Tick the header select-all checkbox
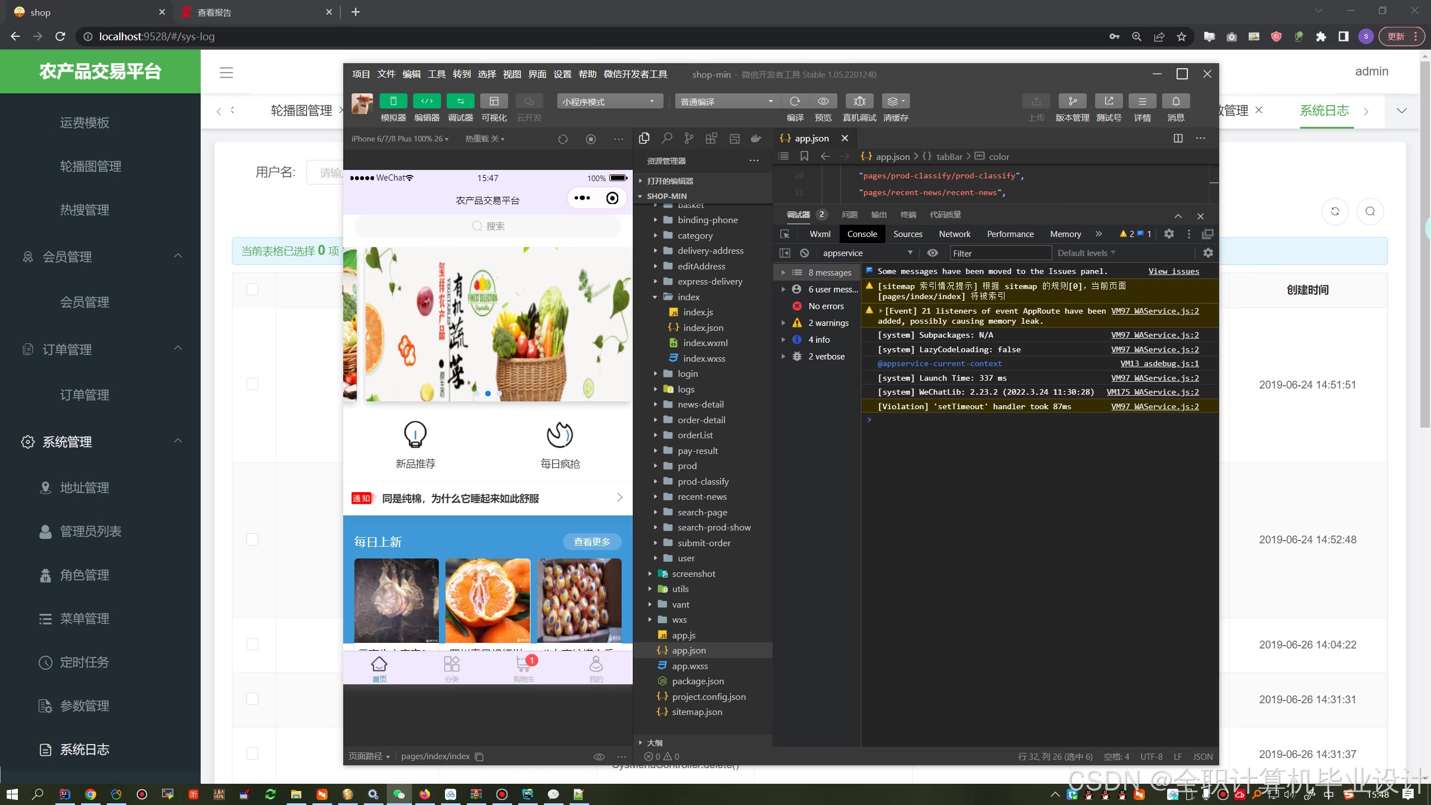Screen dimensions: 1431x805 pos(253,290)
